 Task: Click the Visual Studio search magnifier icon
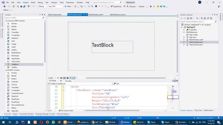click(121, 2)
